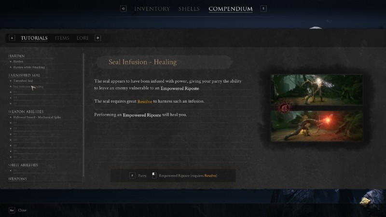Click the Esc key icon at bottom

tap(12, 210)
